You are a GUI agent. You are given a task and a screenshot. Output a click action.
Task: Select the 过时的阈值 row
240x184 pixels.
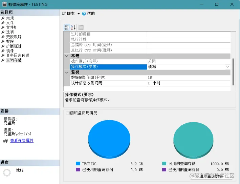click(x=150, y=34)
